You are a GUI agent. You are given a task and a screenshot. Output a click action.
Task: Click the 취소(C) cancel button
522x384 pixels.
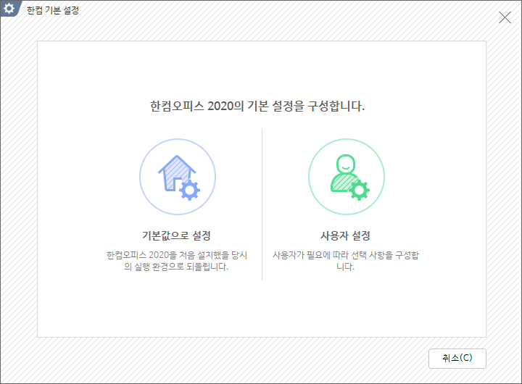click(x=457, y=358)
